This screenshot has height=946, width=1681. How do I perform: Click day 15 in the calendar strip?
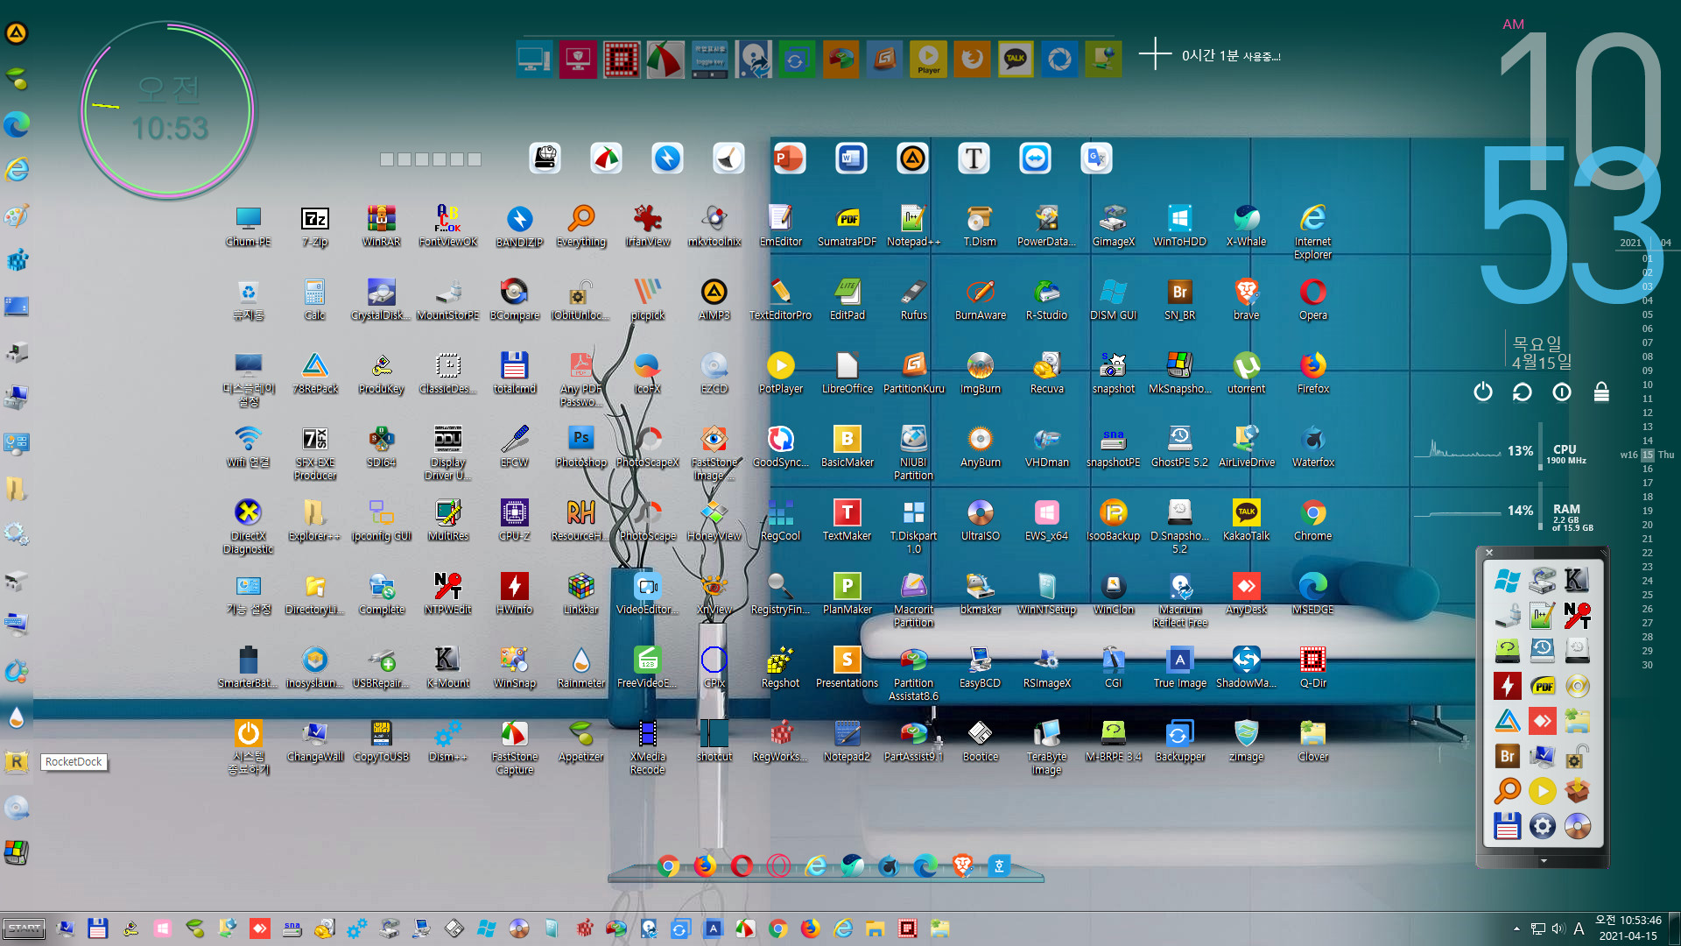1648,455
